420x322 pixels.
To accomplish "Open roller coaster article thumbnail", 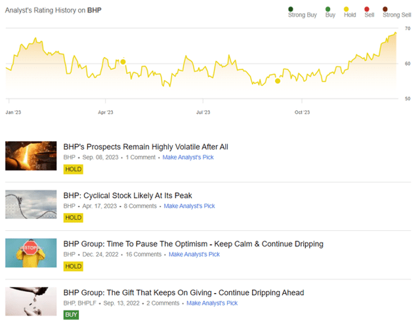I will 31,205.
